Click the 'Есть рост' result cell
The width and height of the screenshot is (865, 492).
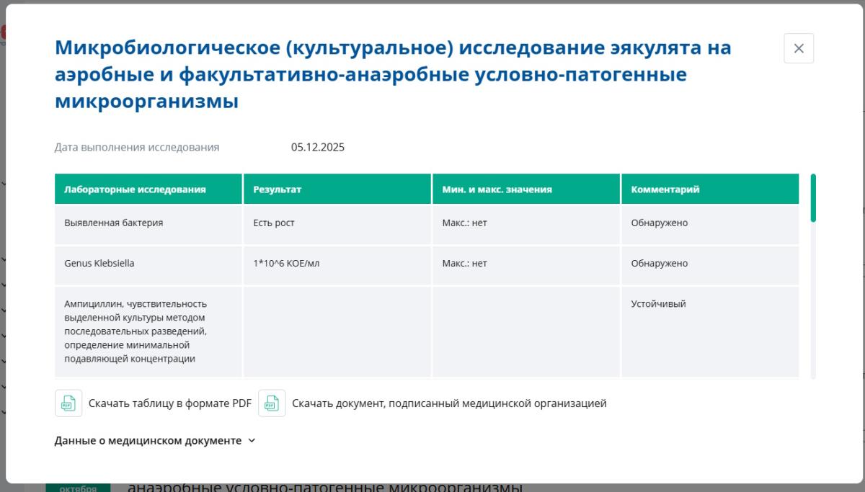pyautogui.click(x=274, y=223)
